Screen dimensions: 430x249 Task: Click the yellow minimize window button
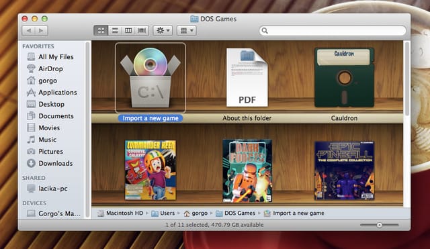[34, 19]
